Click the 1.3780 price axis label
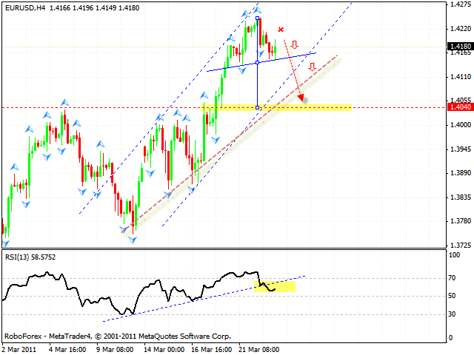Screen dimensions: 474x355 click(461, 221)
